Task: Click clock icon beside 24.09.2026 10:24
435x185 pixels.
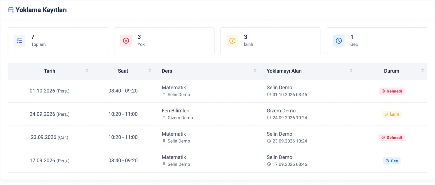Action: click(x=269, y=118)
